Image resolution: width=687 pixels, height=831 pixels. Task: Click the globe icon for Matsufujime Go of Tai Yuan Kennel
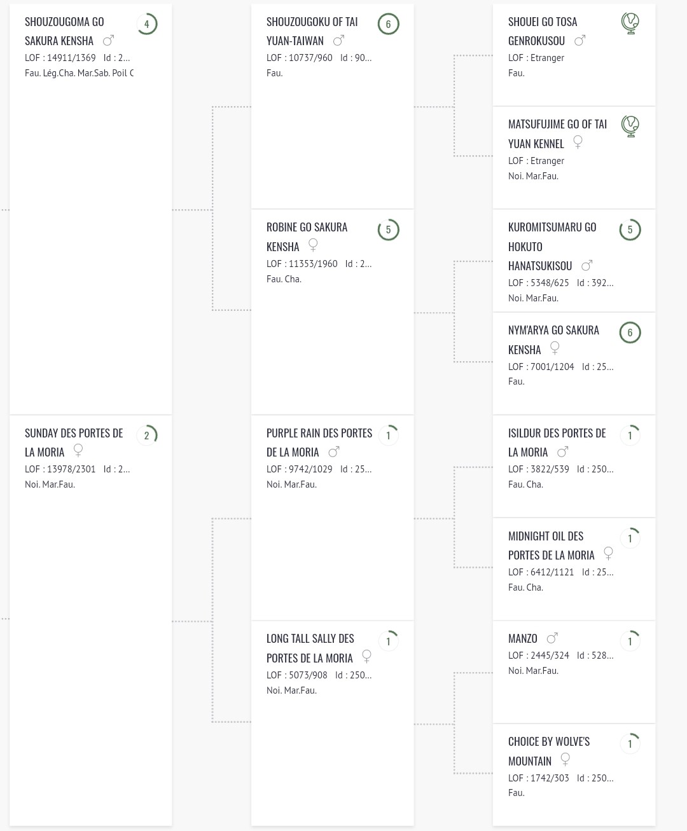630,126
